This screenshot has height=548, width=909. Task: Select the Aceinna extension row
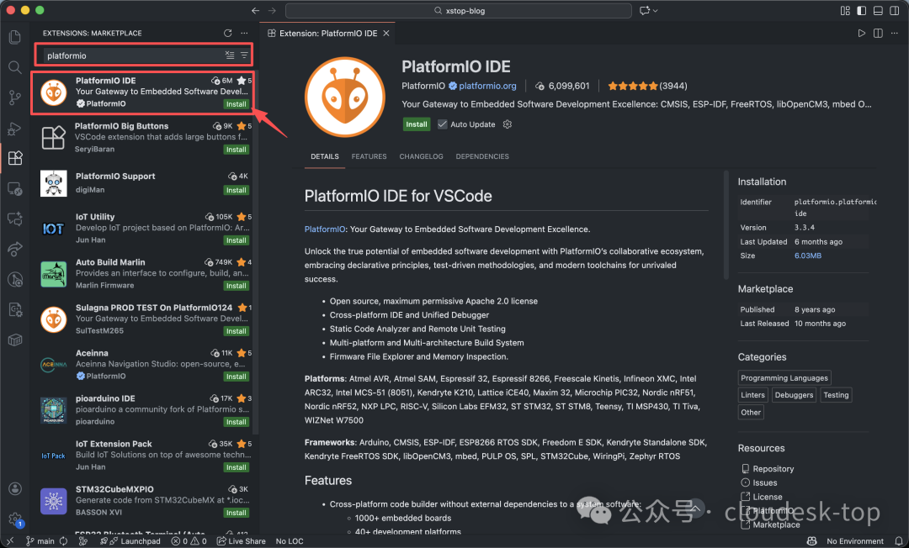pos(142,365)
